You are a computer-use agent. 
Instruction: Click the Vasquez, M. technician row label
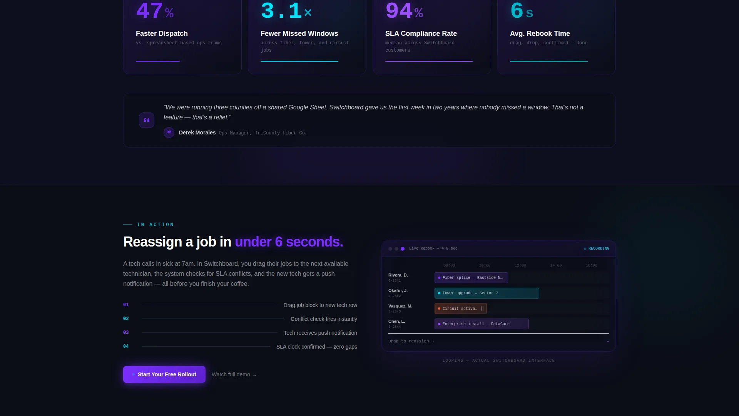click(400, 306)
